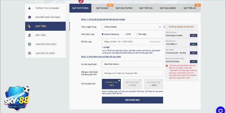Click the dollar icon beside Lịch sử giao dịch

coord(29,44)
